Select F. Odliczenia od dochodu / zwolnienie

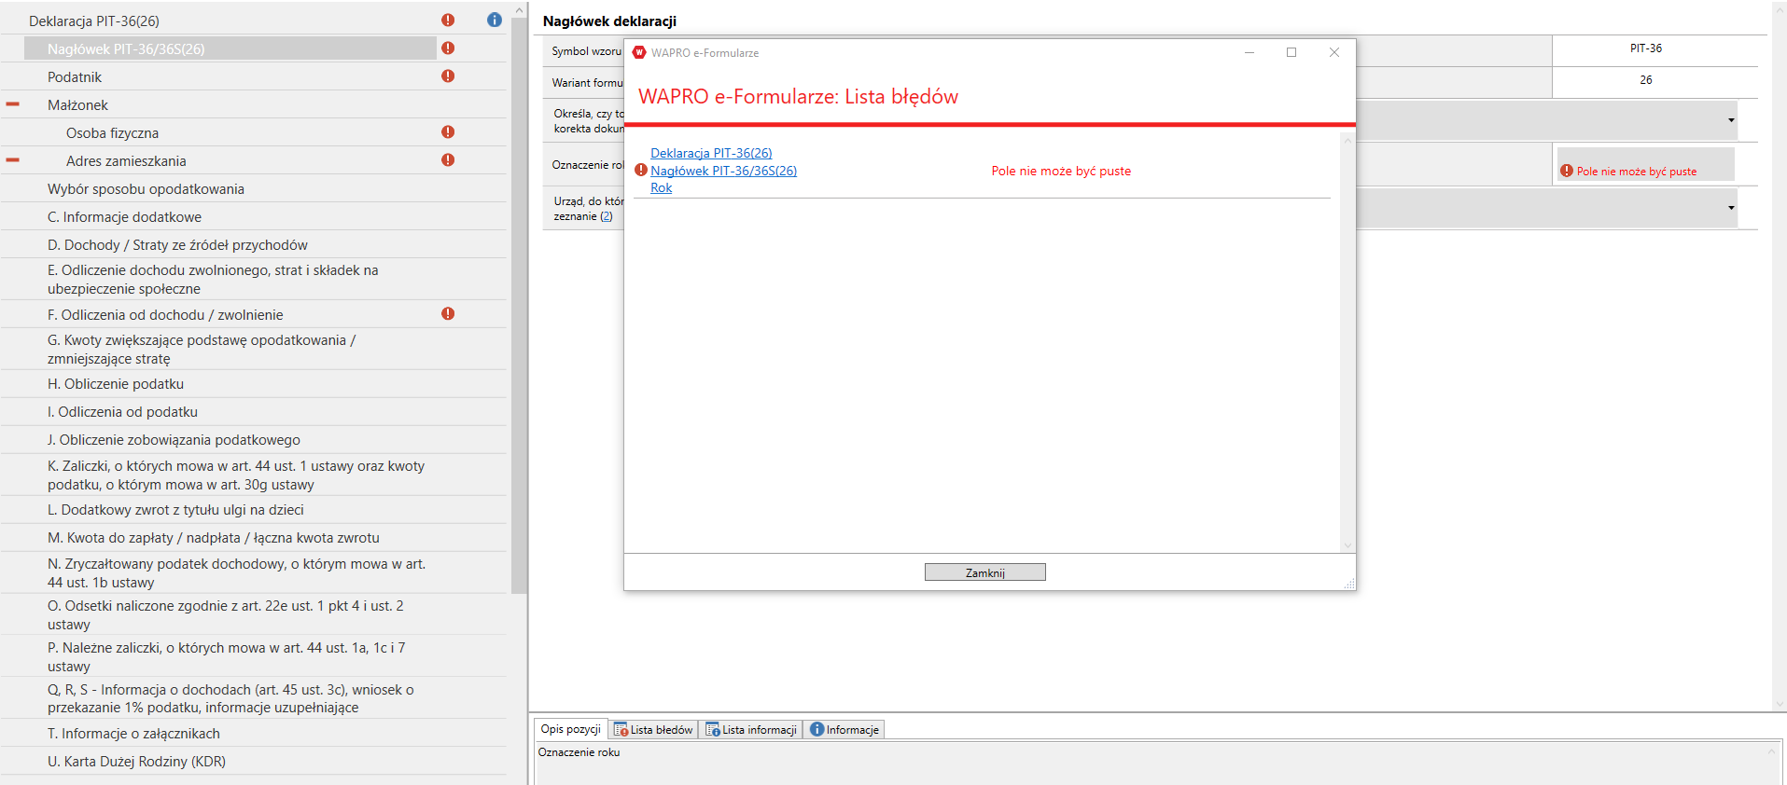point(165,314)
